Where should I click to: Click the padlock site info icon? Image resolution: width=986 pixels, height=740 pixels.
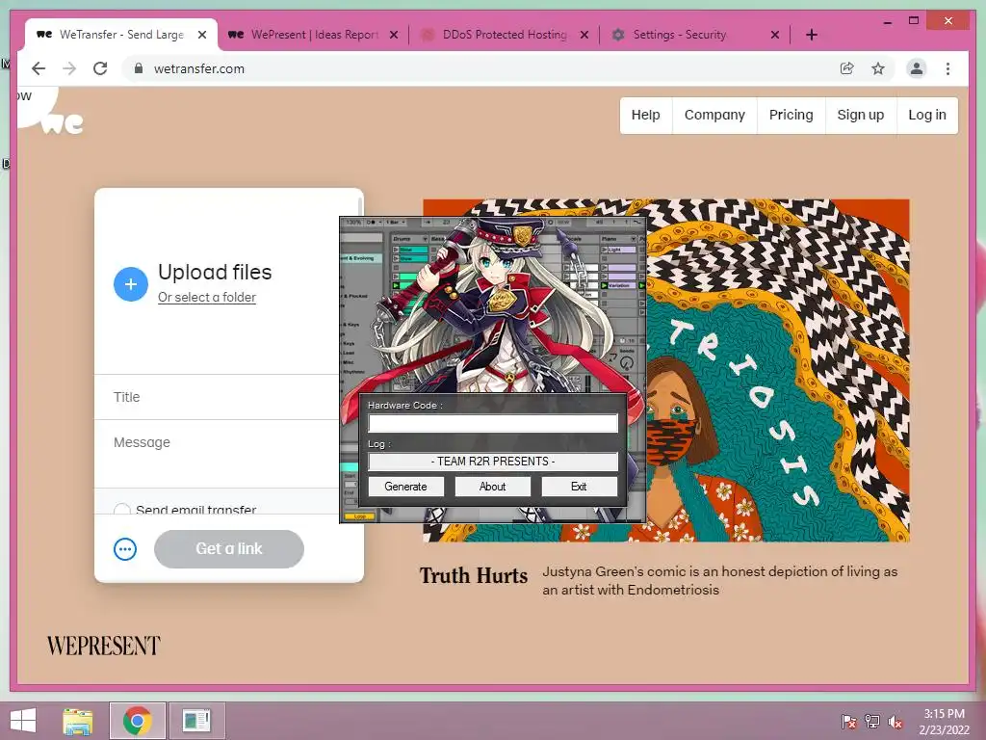(x=139, y=68)
